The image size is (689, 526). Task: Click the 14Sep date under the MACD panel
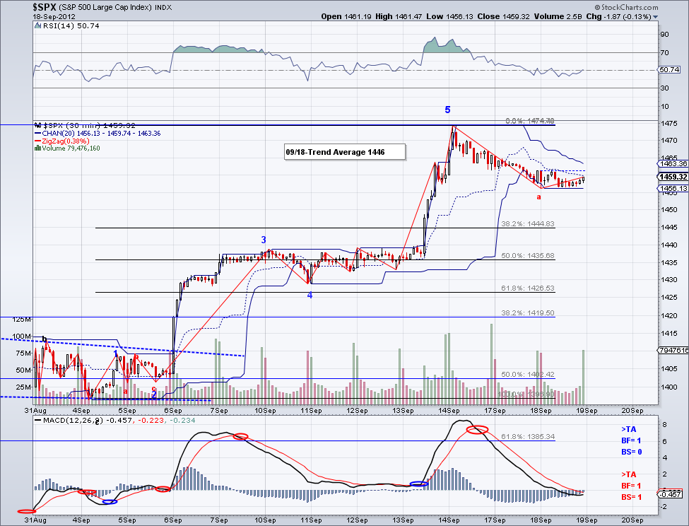pyautogui.click(x=449, y=520)
